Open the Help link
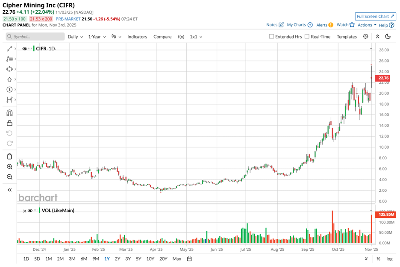Screen dimensions: 400x267 (x=386, y=25)
